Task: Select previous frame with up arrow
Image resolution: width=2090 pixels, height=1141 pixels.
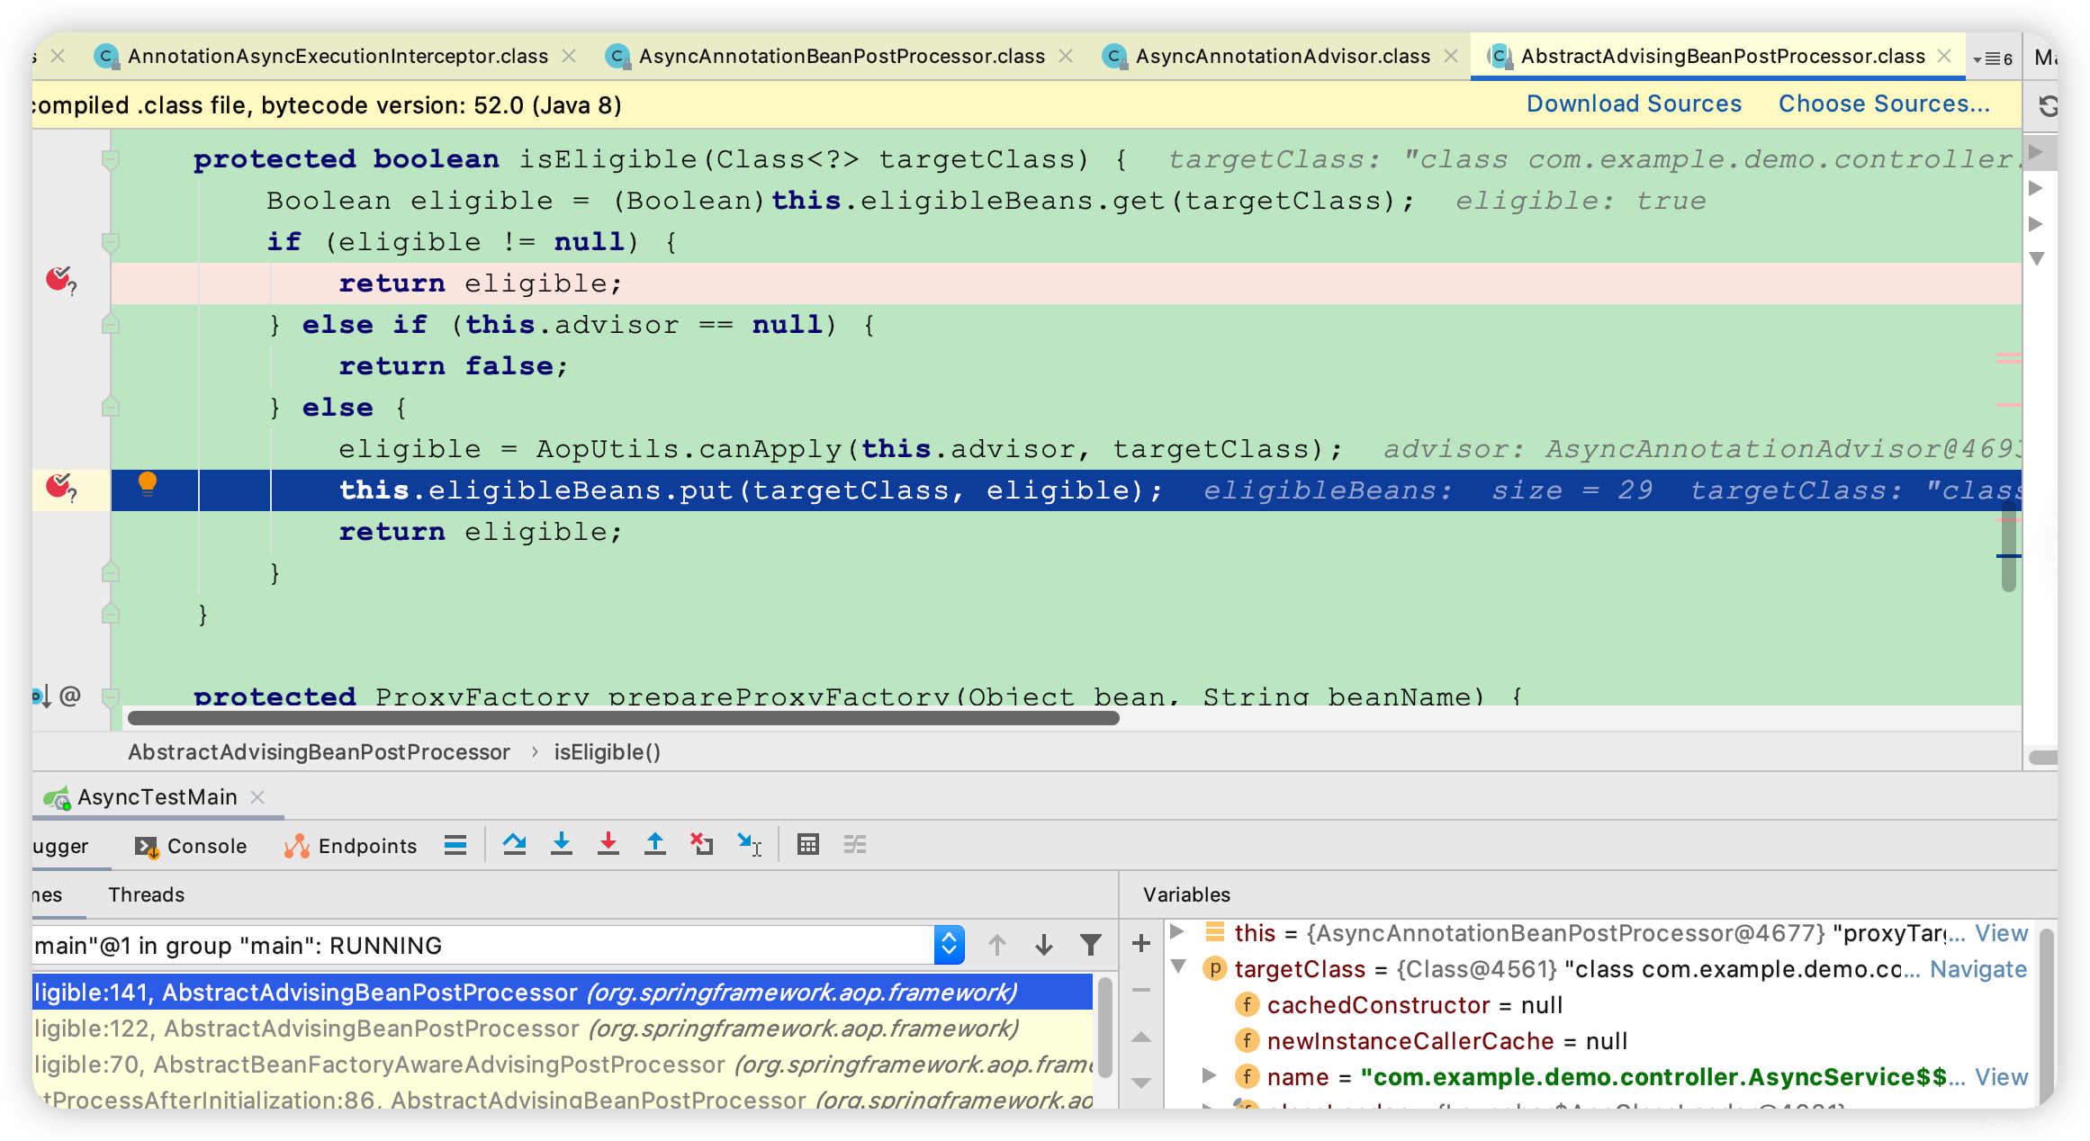Action: click(x=997, y=945)
